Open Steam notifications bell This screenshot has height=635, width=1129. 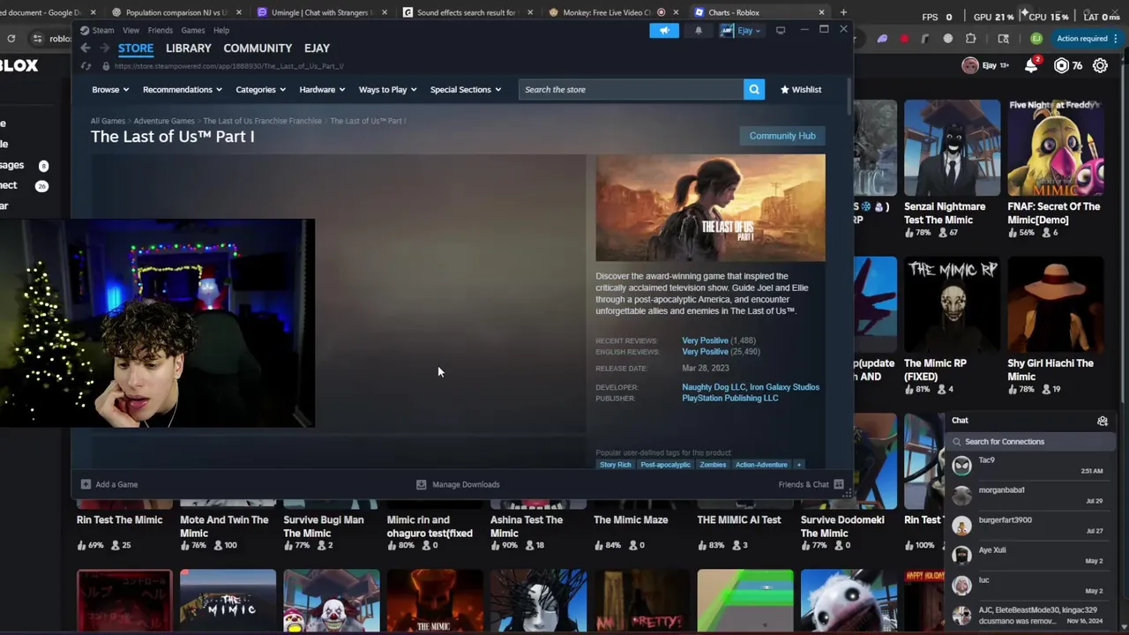[698, 30]
